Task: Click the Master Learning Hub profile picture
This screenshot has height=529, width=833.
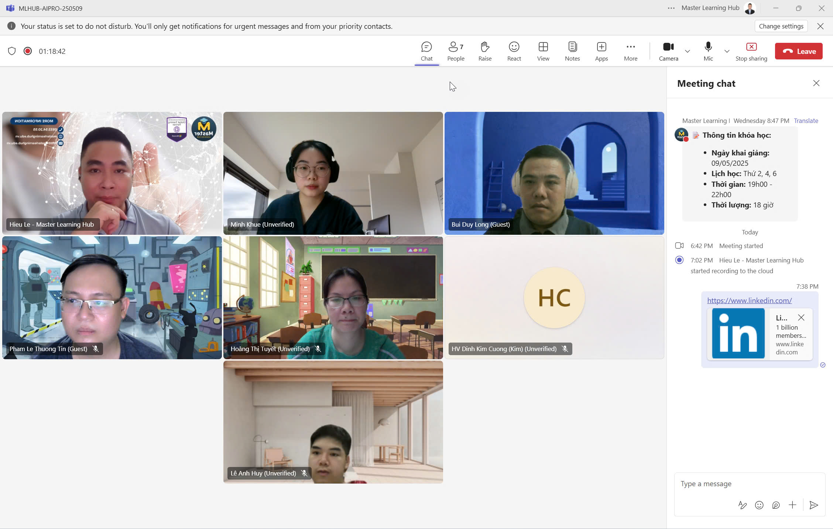Action: pos(750,8)
